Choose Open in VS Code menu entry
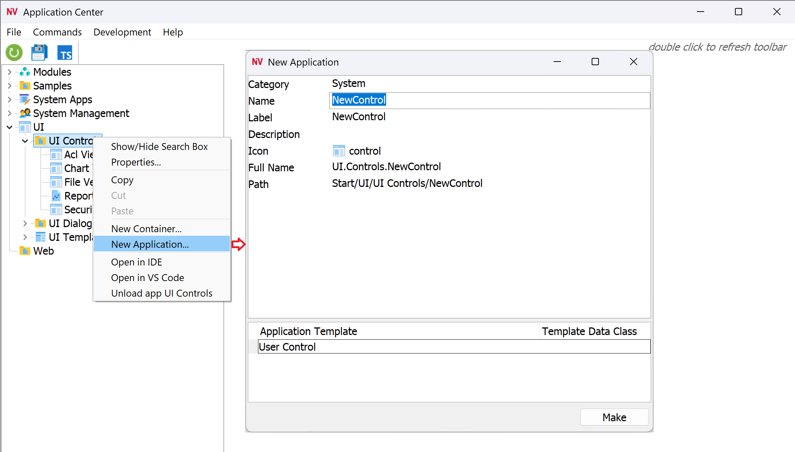 (147, 277)
